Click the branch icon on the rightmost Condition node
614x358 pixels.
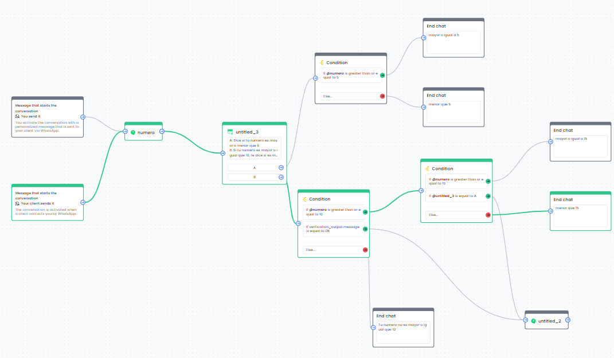pyautogui.click(x=427, y=168)
